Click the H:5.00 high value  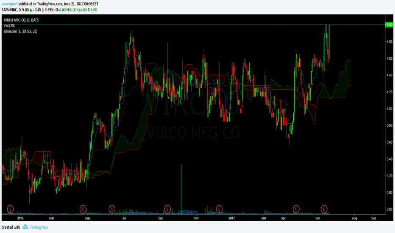[71, 10]
